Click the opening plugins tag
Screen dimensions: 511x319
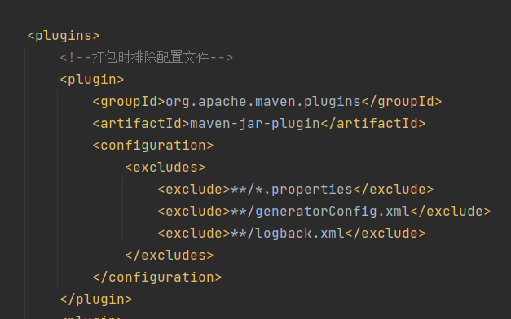pos(64,36)
